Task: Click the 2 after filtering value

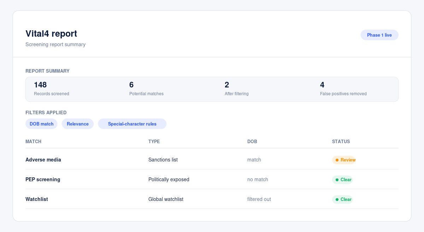Action: point(227,85)
